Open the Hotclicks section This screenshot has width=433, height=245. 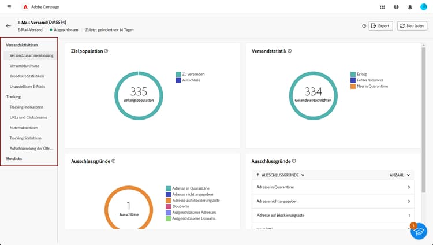[14, 159]
